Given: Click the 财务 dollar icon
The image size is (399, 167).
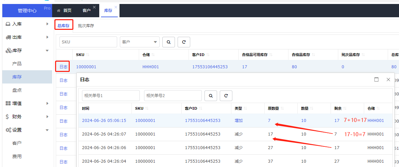Looking at the screenshot, I should point(7,117).
